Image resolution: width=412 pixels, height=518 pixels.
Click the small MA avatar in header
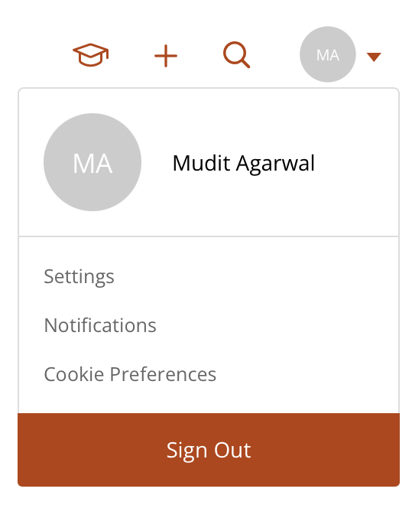coord(327,54)
